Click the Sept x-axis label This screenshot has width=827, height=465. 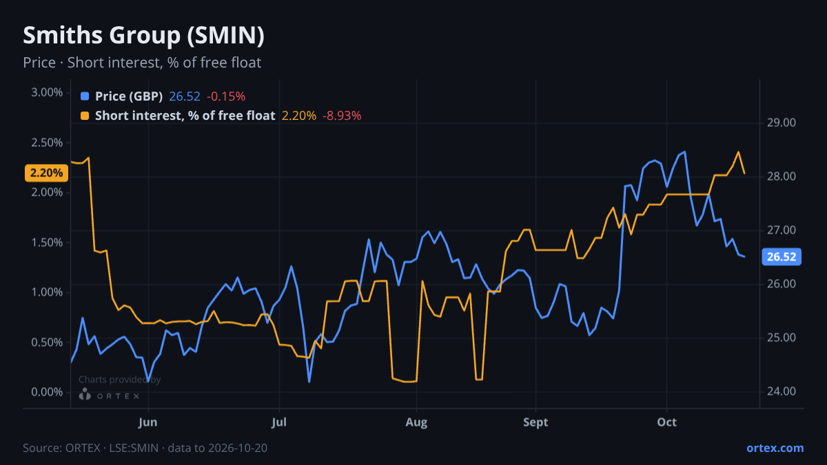pyautogui.click(x=535, y=422)
